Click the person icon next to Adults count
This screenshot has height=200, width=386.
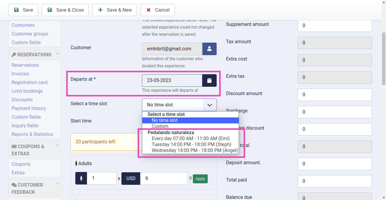click(81, 178)
